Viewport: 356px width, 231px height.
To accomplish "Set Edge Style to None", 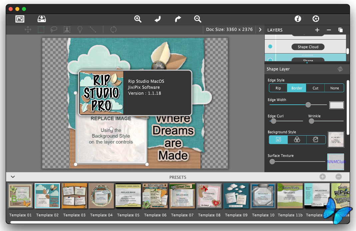I will [334, 88].
